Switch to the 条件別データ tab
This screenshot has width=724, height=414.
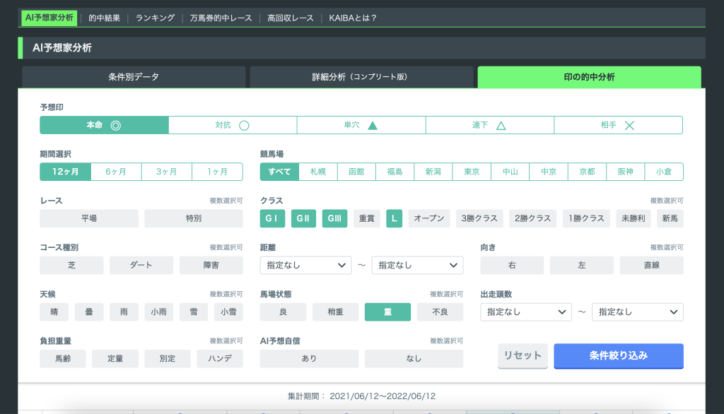pyautogui.click(x=134, y=77)
